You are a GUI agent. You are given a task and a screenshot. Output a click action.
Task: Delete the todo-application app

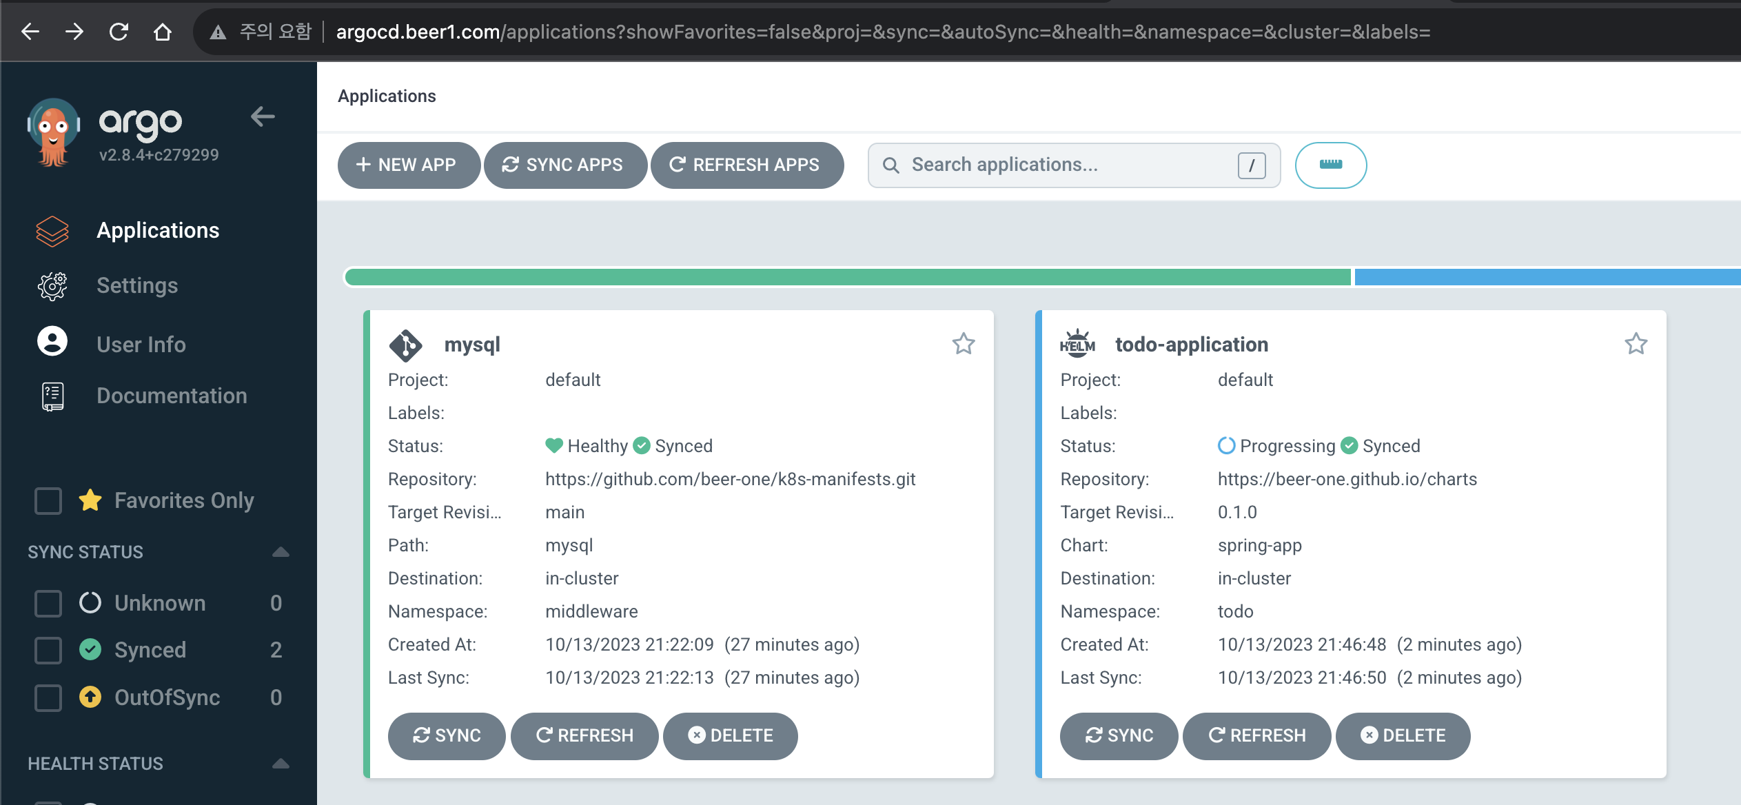[1403, 735]
